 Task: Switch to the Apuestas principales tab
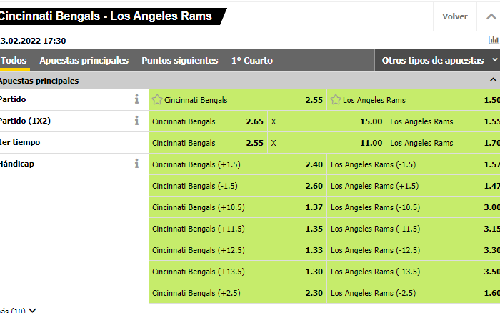click(84, 60)
